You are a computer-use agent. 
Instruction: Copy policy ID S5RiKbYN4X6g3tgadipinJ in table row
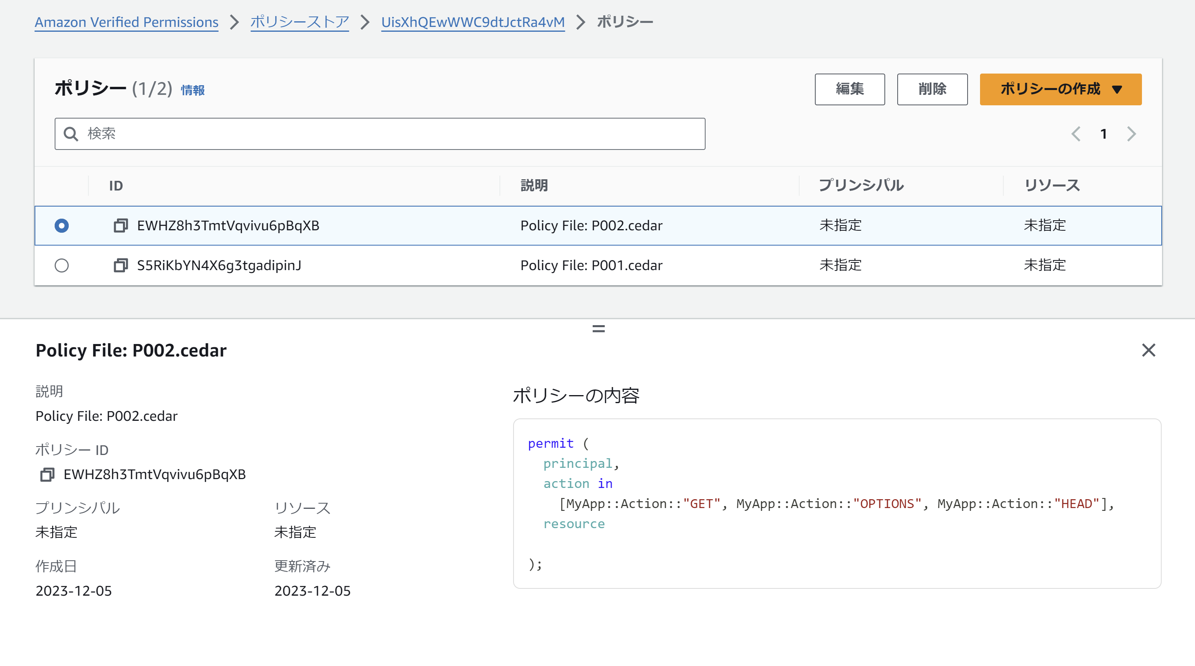(x=121, y=265)
